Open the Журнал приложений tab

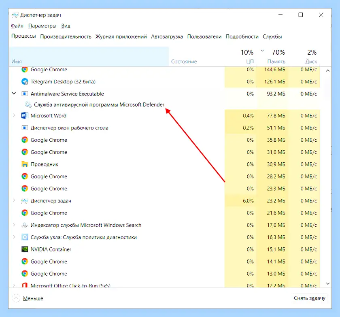point(121,37)
